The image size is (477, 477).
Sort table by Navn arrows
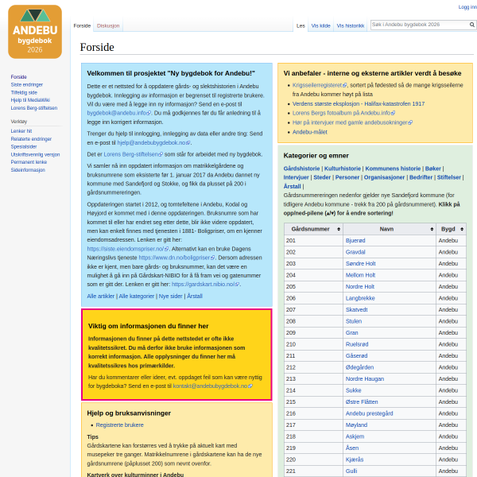[x=432, y=229]
